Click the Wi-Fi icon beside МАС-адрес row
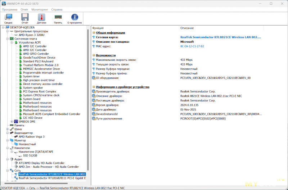Image resolution: width=288 pixels, height=190 pixels. tap(94, 46)
